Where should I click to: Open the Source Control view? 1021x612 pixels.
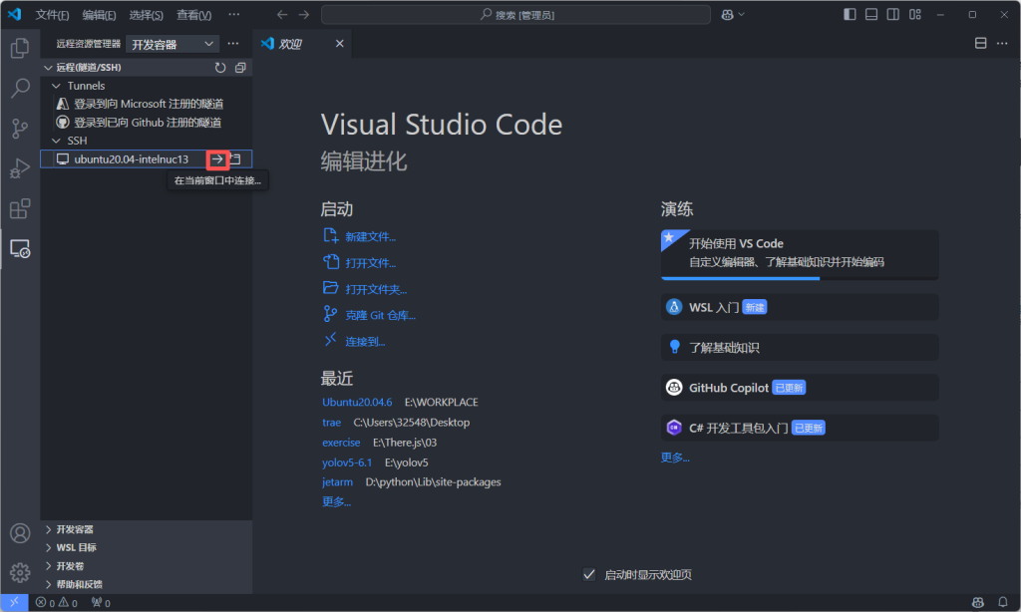tap(19, 129)
